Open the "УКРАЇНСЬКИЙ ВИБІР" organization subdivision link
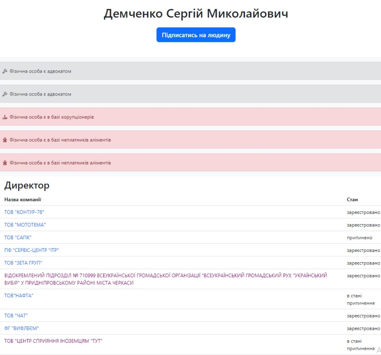Viewport: 381px width, 355px height. (x=165, y=279)
